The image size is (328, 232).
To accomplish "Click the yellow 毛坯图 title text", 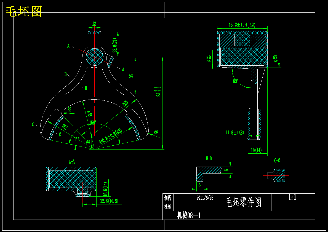I will [x=23, y=11].
